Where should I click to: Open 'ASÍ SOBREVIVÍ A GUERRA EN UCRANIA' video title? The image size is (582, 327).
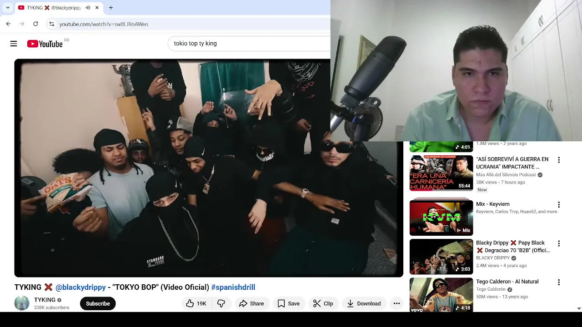[512, 163]
